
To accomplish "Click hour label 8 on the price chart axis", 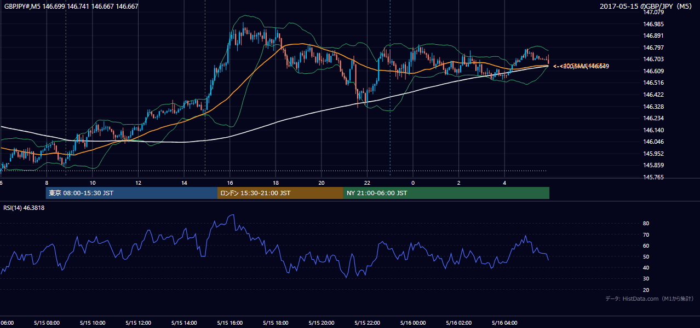I will (x=47, y=183).
